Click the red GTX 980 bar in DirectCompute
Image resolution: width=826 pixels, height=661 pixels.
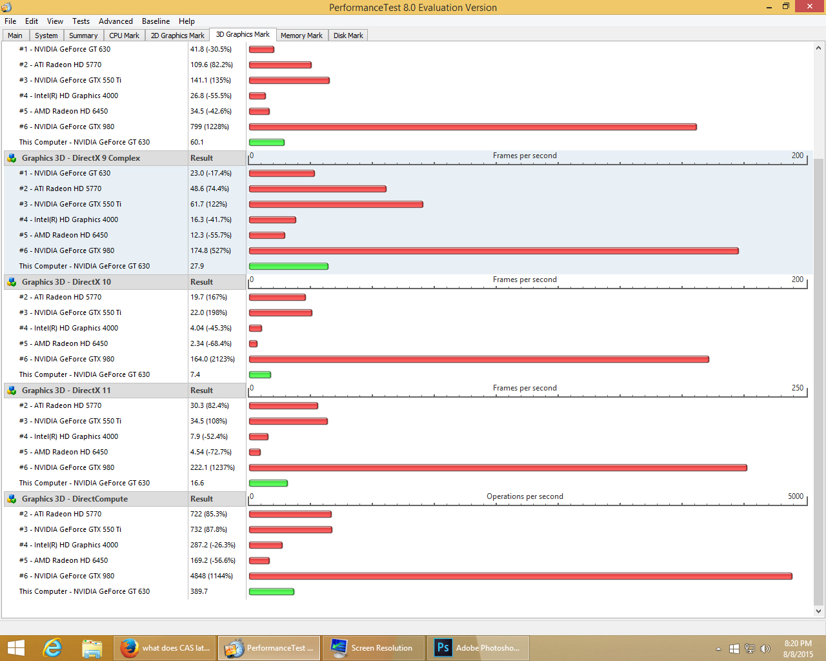pos(521,576)
